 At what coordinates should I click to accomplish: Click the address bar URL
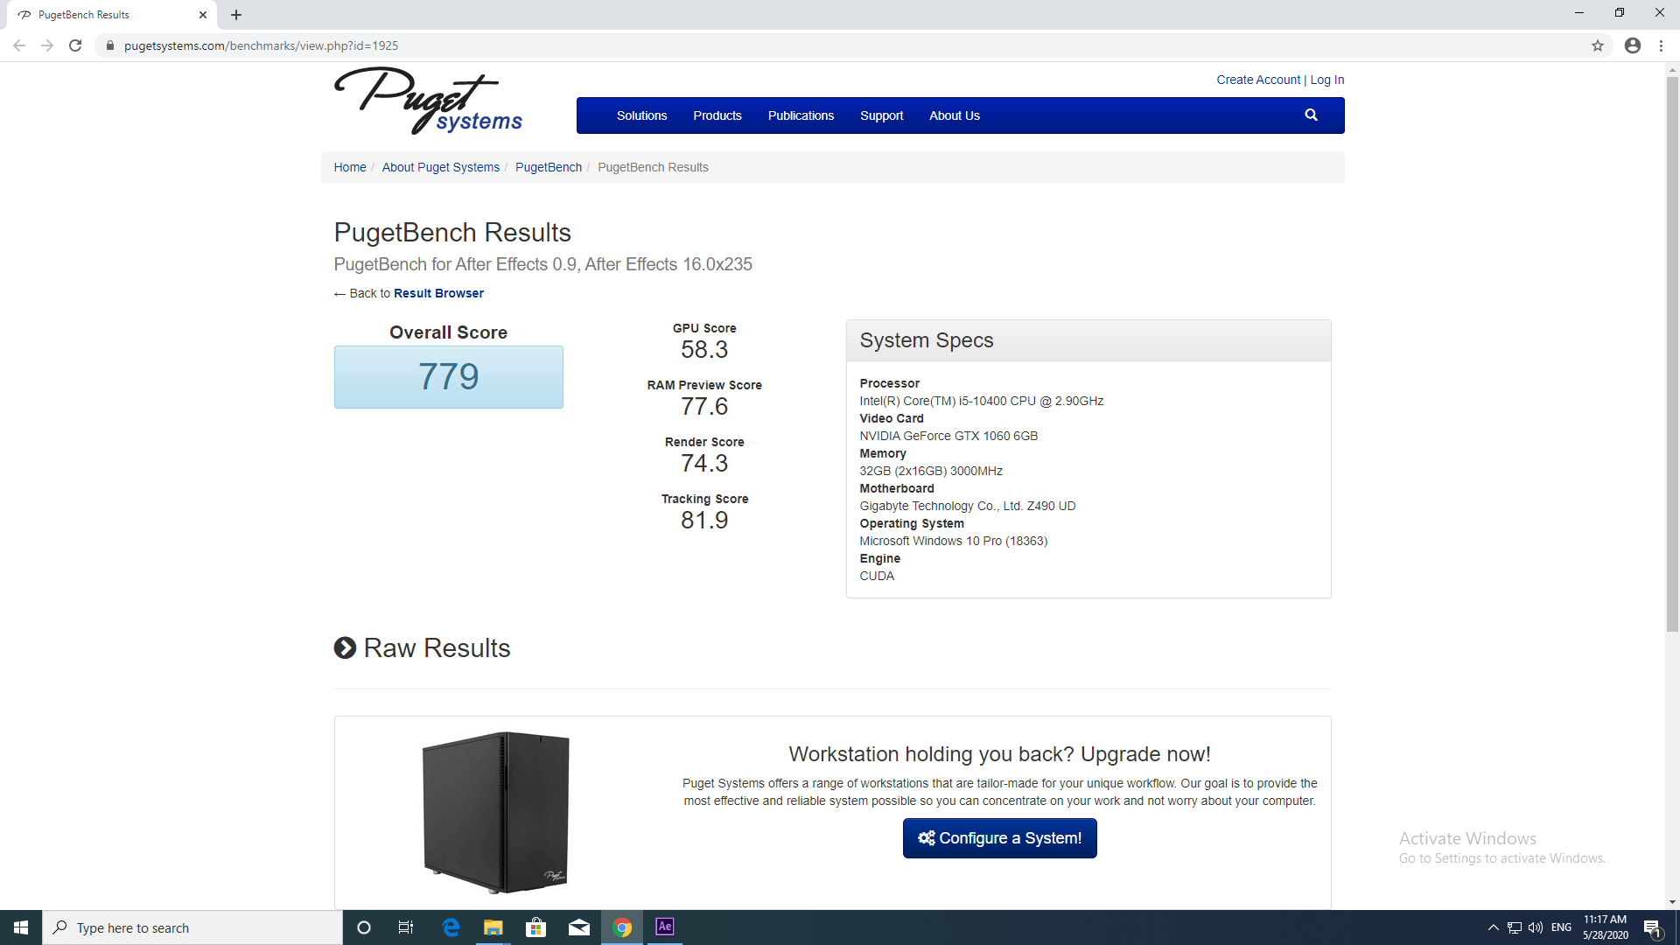261,45
